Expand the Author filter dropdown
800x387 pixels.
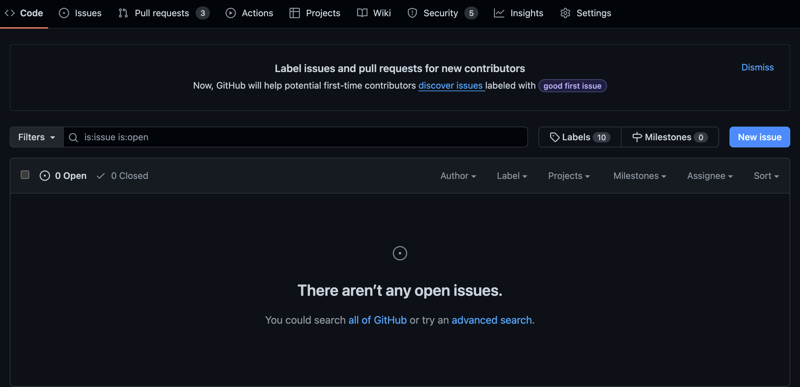[458, 176]
